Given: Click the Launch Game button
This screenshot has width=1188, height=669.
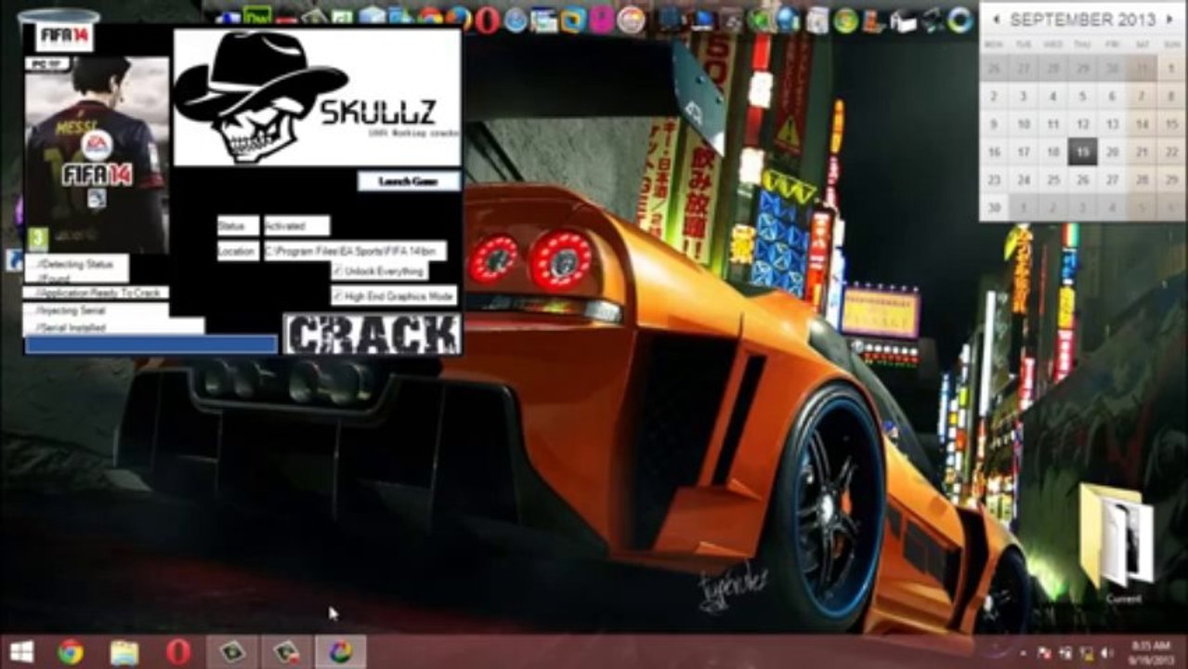Looking at the screenshot, I should (409, 181).
